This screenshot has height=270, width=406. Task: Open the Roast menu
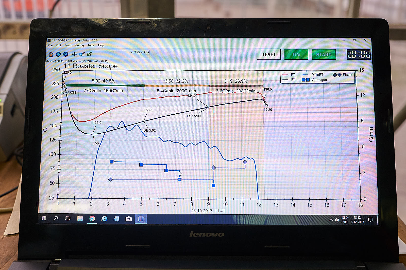tap(68, 45)
